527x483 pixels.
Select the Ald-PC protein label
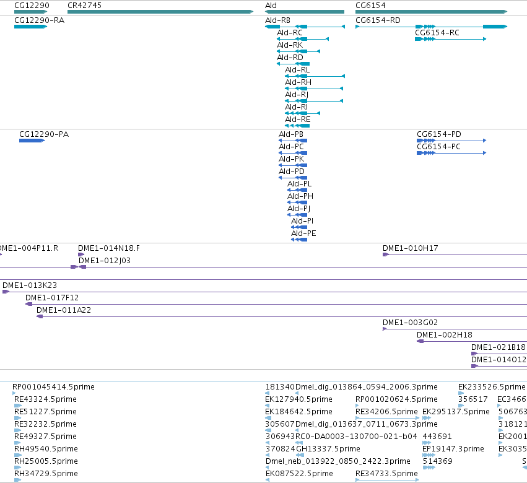tap(292, 147)
